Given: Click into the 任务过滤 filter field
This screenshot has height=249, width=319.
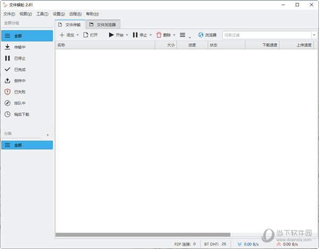Looking at the screenshot, I should [x=267, y=35].
